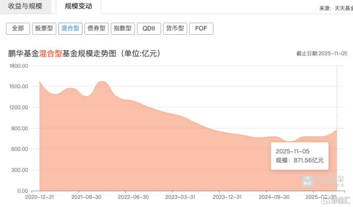Select the 规模变动 tab
353x207 pixels.
click(x=79, y=7)
